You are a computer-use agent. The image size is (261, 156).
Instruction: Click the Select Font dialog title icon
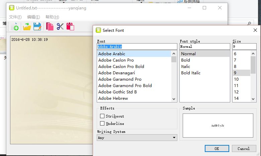[x=98, y=30]
